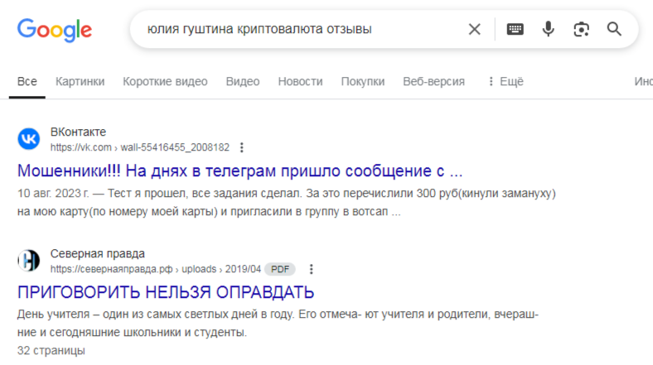
Task: Click the 32 страницы text
Action: click(51, 350)
